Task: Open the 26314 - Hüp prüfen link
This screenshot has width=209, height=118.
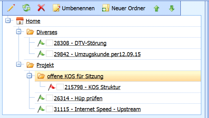Action: click(78, 98)
